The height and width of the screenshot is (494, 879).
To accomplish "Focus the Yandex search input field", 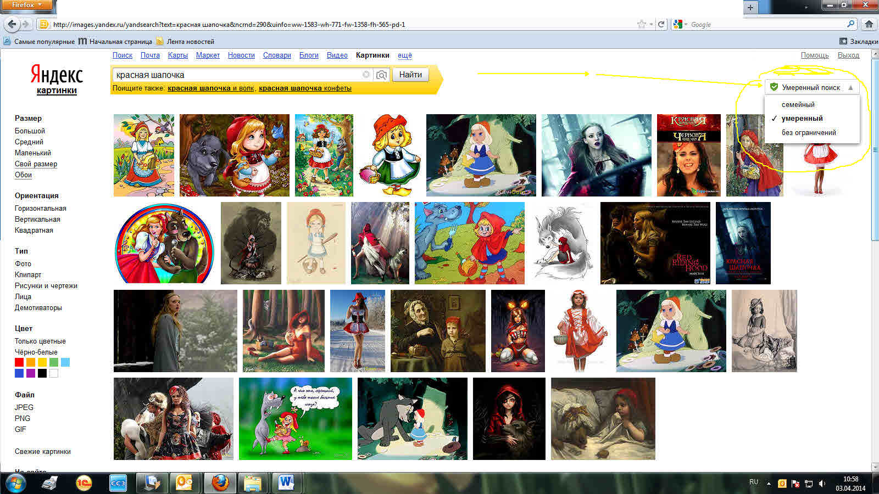I will point(237,75).
